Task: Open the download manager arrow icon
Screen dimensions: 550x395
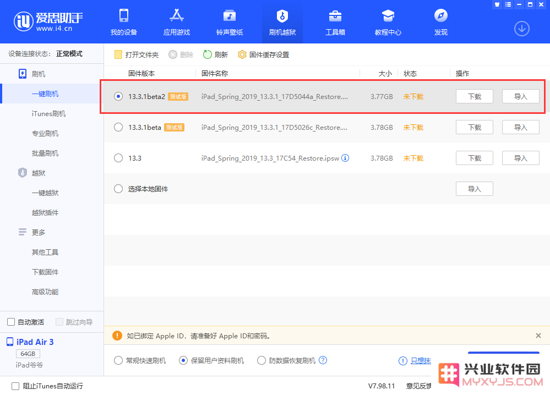Action: pos(521,29)
